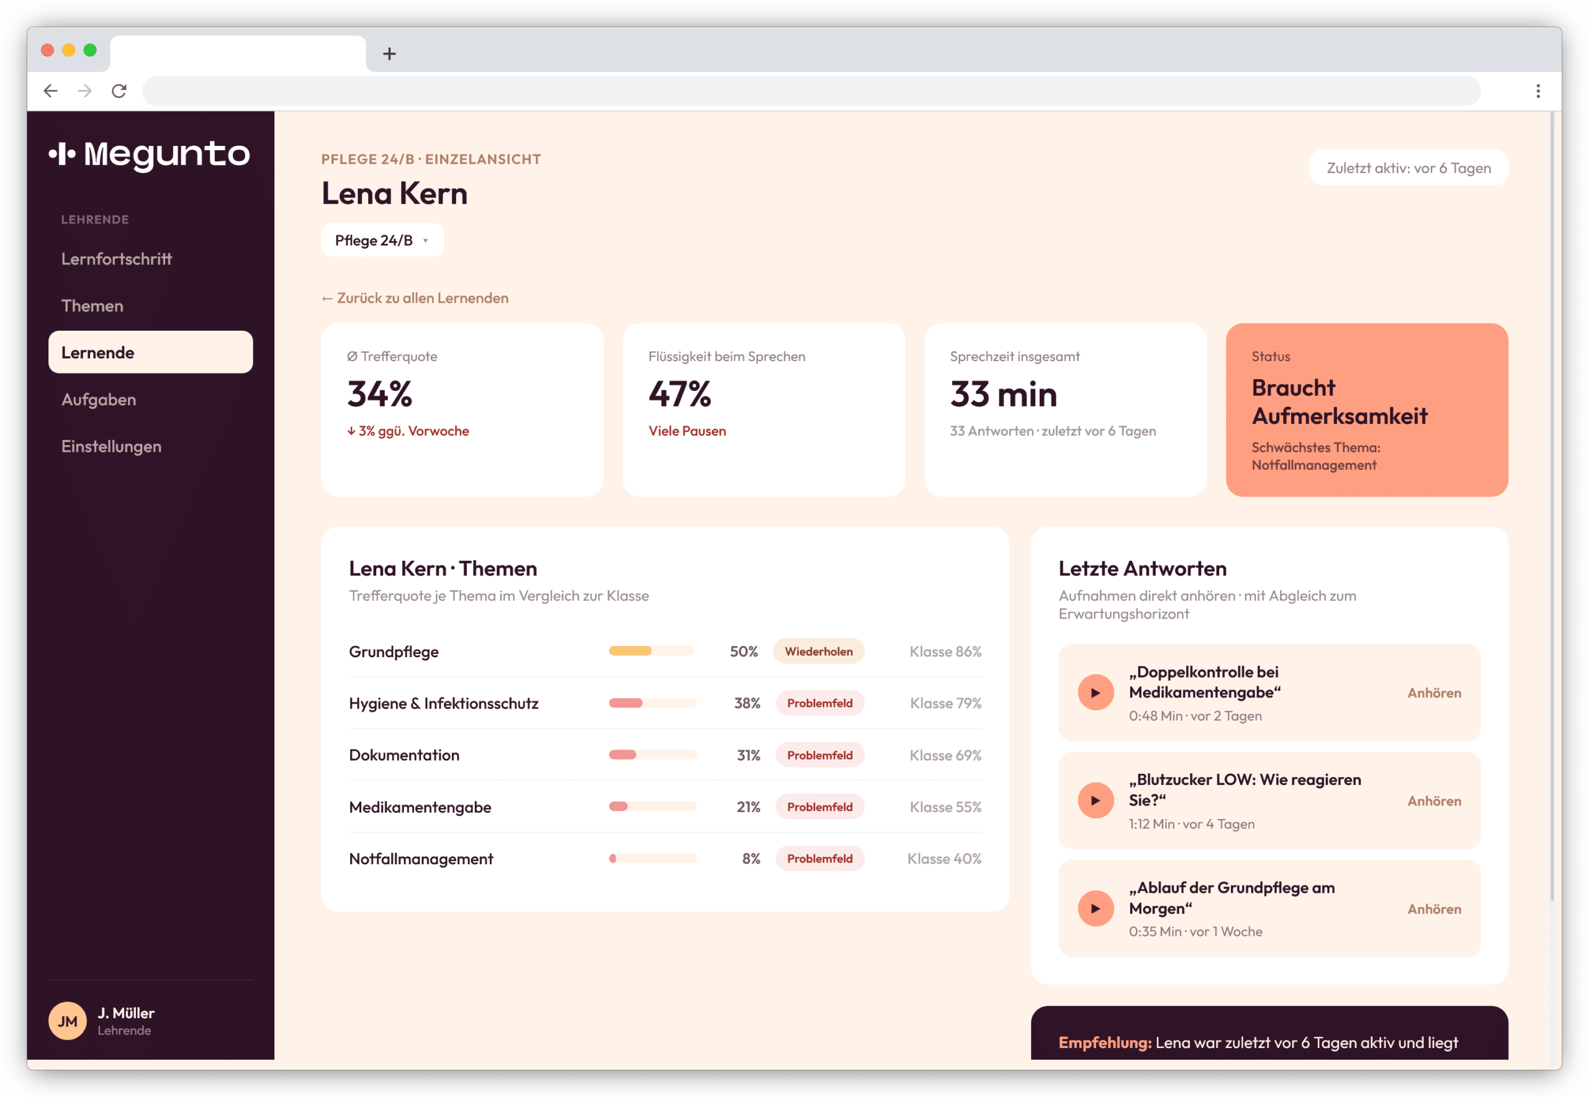Expand the Pflege 24/B class dropdown

pos(382,241)
